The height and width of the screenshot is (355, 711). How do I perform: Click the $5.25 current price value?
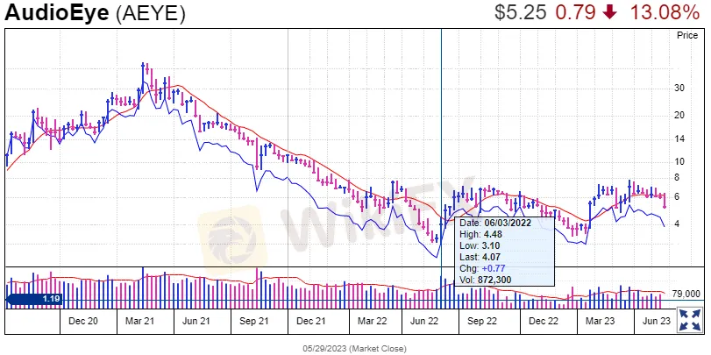521,12
